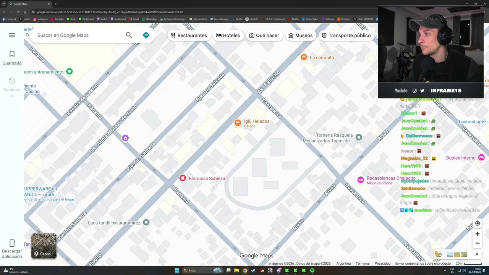Select the Qué hacer category chip
The image size is (489, 275).
pos(264,36)
